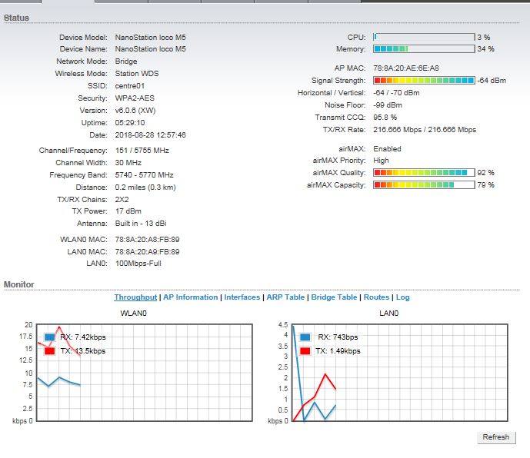Select the AP MAC address 78:8A:20:AE:6E:A8

[406, 68]
